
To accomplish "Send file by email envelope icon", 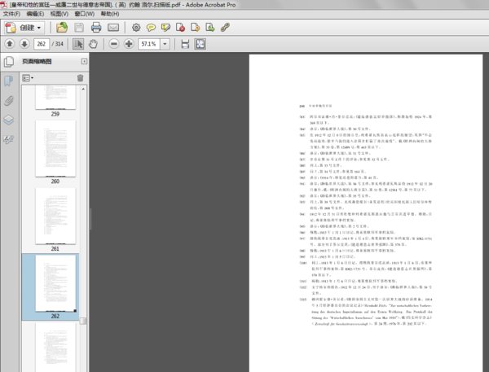I will tap(113, 28).
